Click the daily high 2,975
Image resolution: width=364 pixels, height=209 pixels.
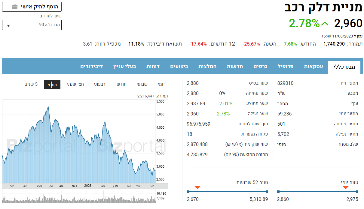coord(352,199)
